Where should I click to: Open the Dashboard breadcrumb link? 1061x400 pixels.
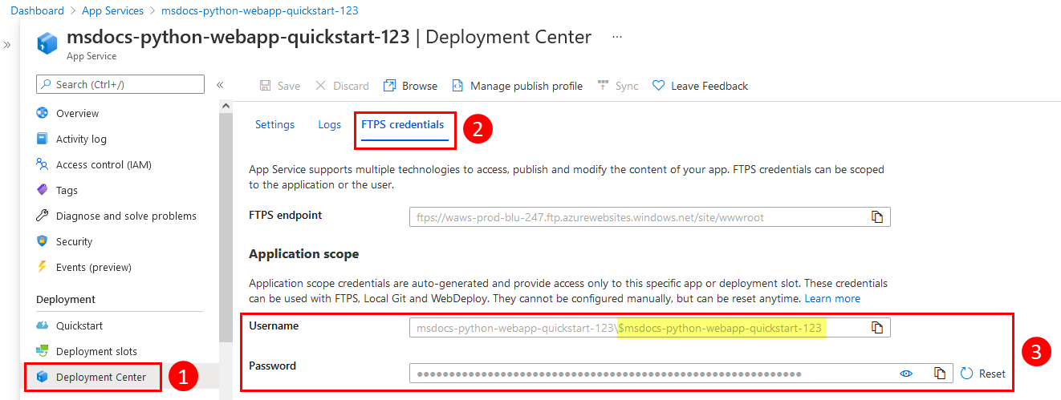point(37,10)
